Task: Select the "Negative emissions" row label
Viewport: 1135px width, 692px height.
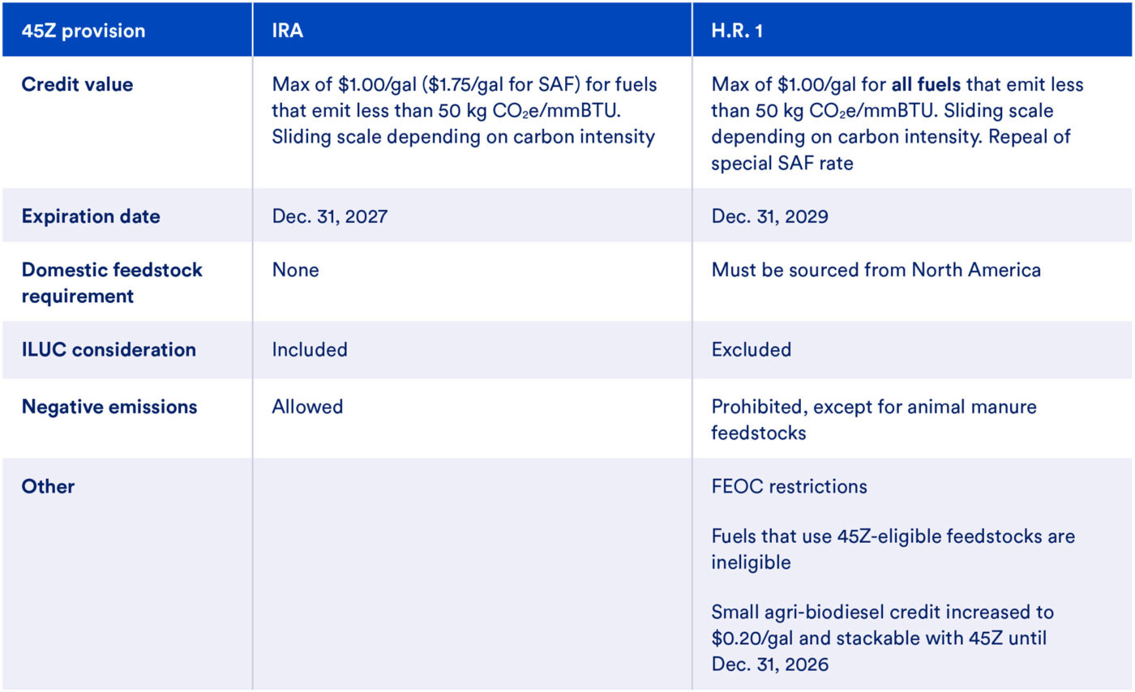Action: tap(109, 406)
